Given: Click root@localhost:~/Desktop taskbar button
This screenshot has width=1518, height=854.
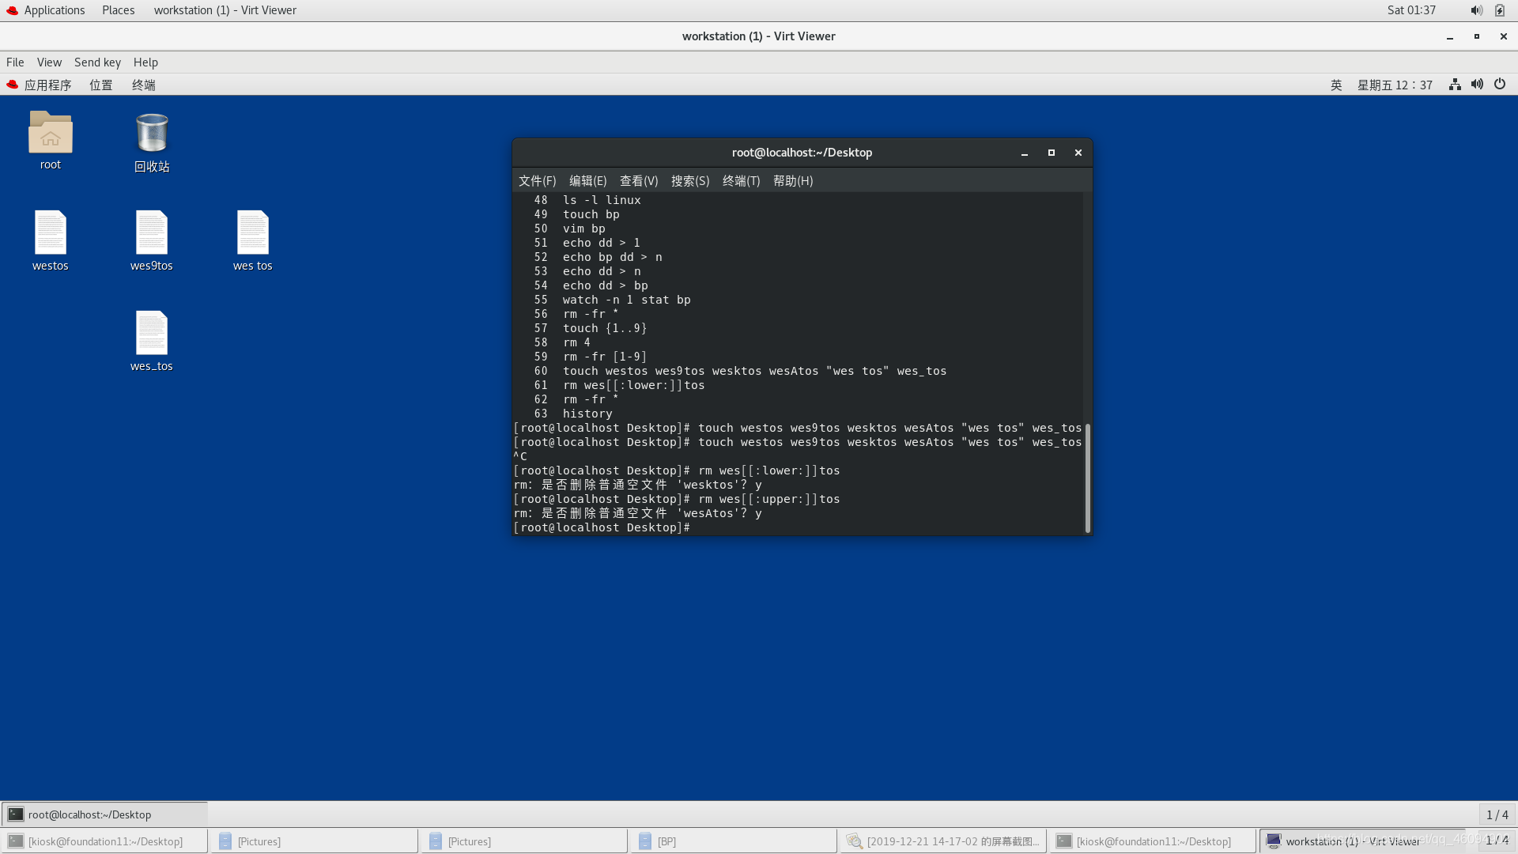Looking at the screenshot, I should coord(89,814).
